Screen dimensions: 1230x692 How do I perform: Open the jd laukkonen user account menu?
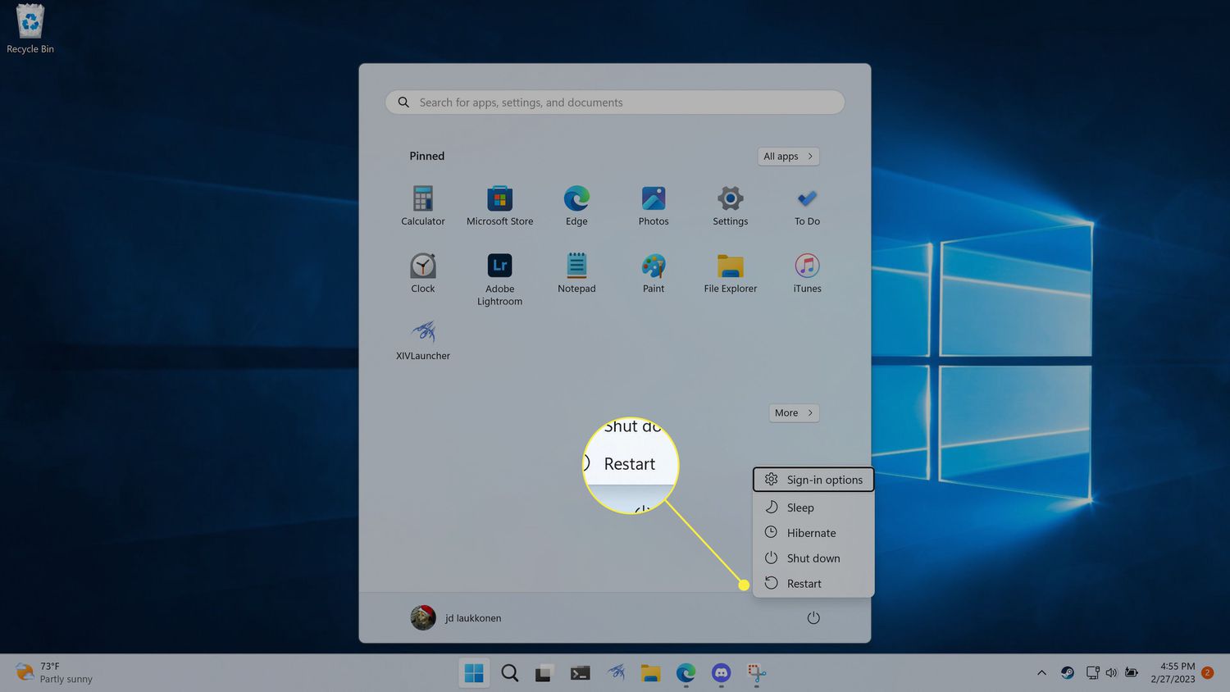456,618
